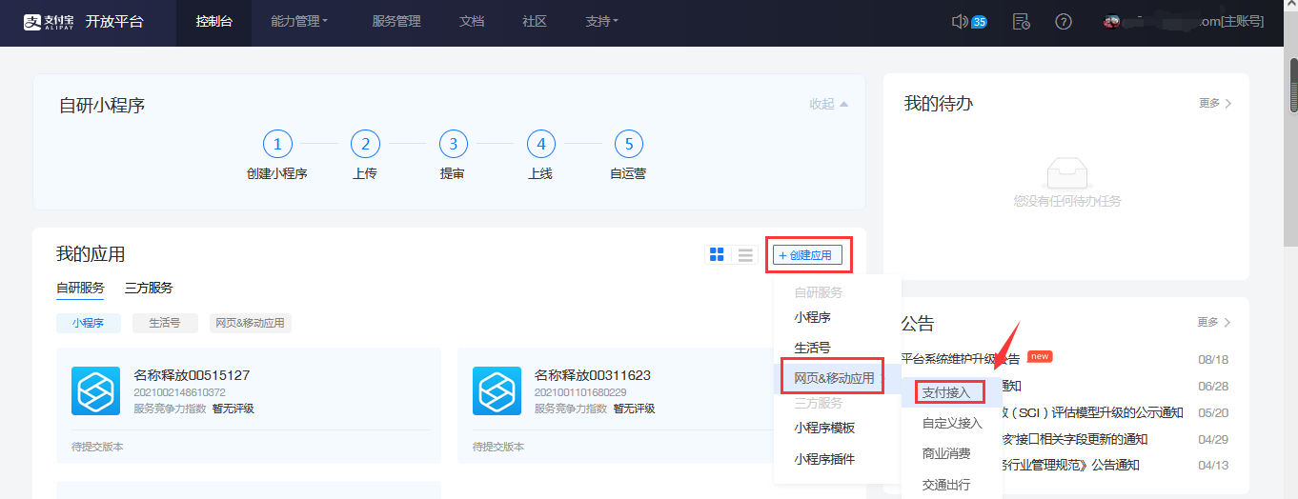Choose 支付接入 from the submenu
This screenshot has width=1298, height=499.
pos(945,392)
